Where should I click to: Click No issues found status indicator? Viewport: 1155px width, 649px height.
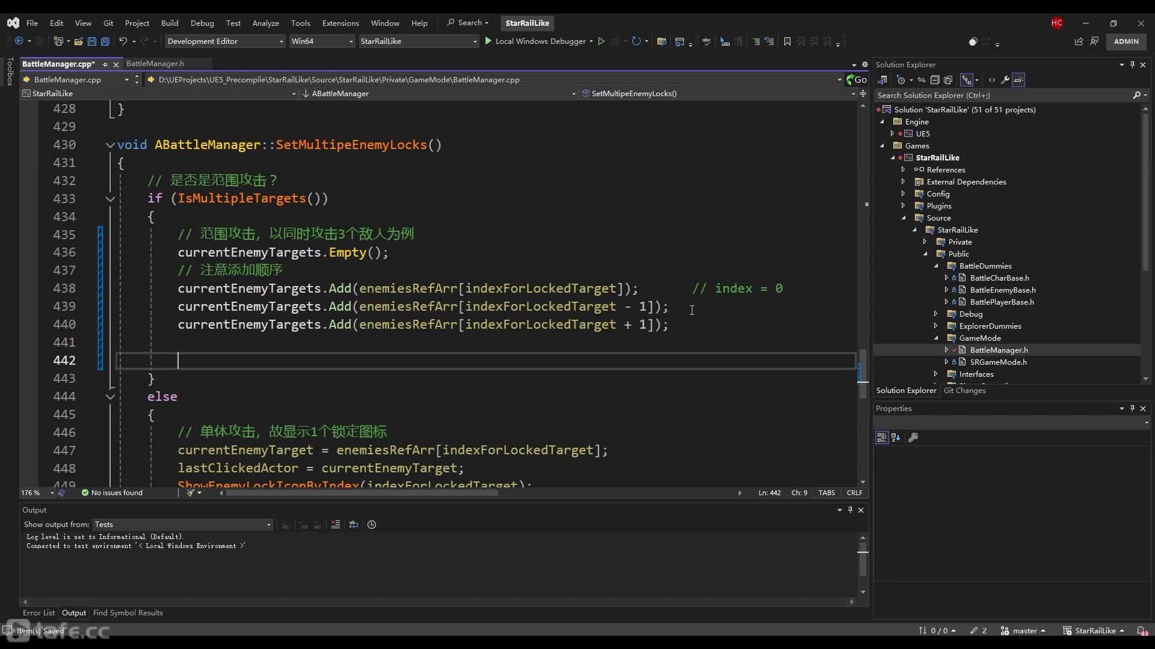coord(112,493)
